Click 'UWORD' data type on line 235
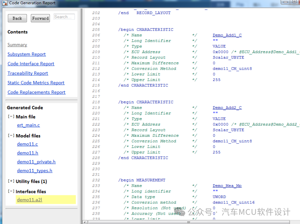Screen dimensions: 300x224 click(x=219, y=197)
